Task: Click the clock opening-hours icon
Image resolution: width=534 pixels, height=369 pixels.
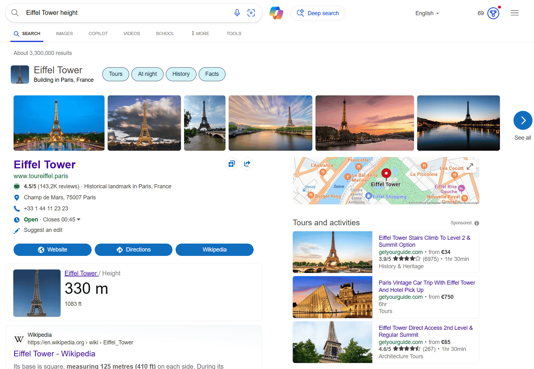Action: click(17, 220)
